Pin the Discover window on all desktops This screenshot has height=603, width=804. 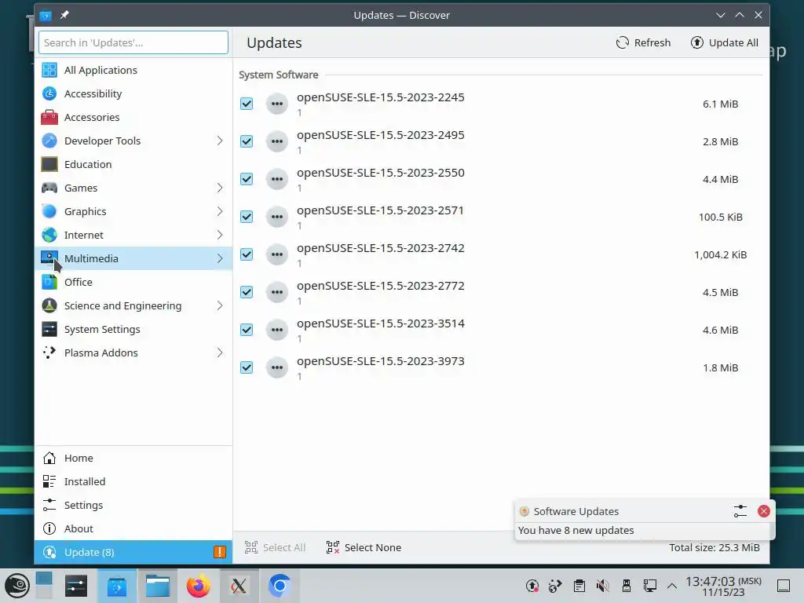click(64, 16)
